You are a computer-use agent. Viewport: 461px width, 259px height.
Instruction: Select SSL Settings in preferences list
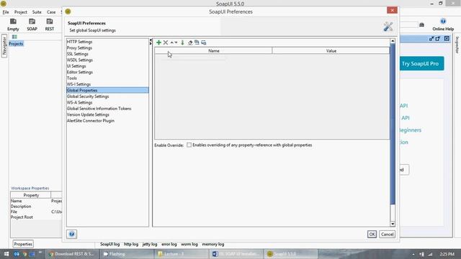pos(107,54)
